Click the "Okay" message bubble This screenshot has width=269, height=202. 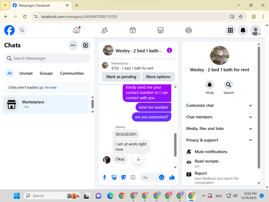point(120,159)
